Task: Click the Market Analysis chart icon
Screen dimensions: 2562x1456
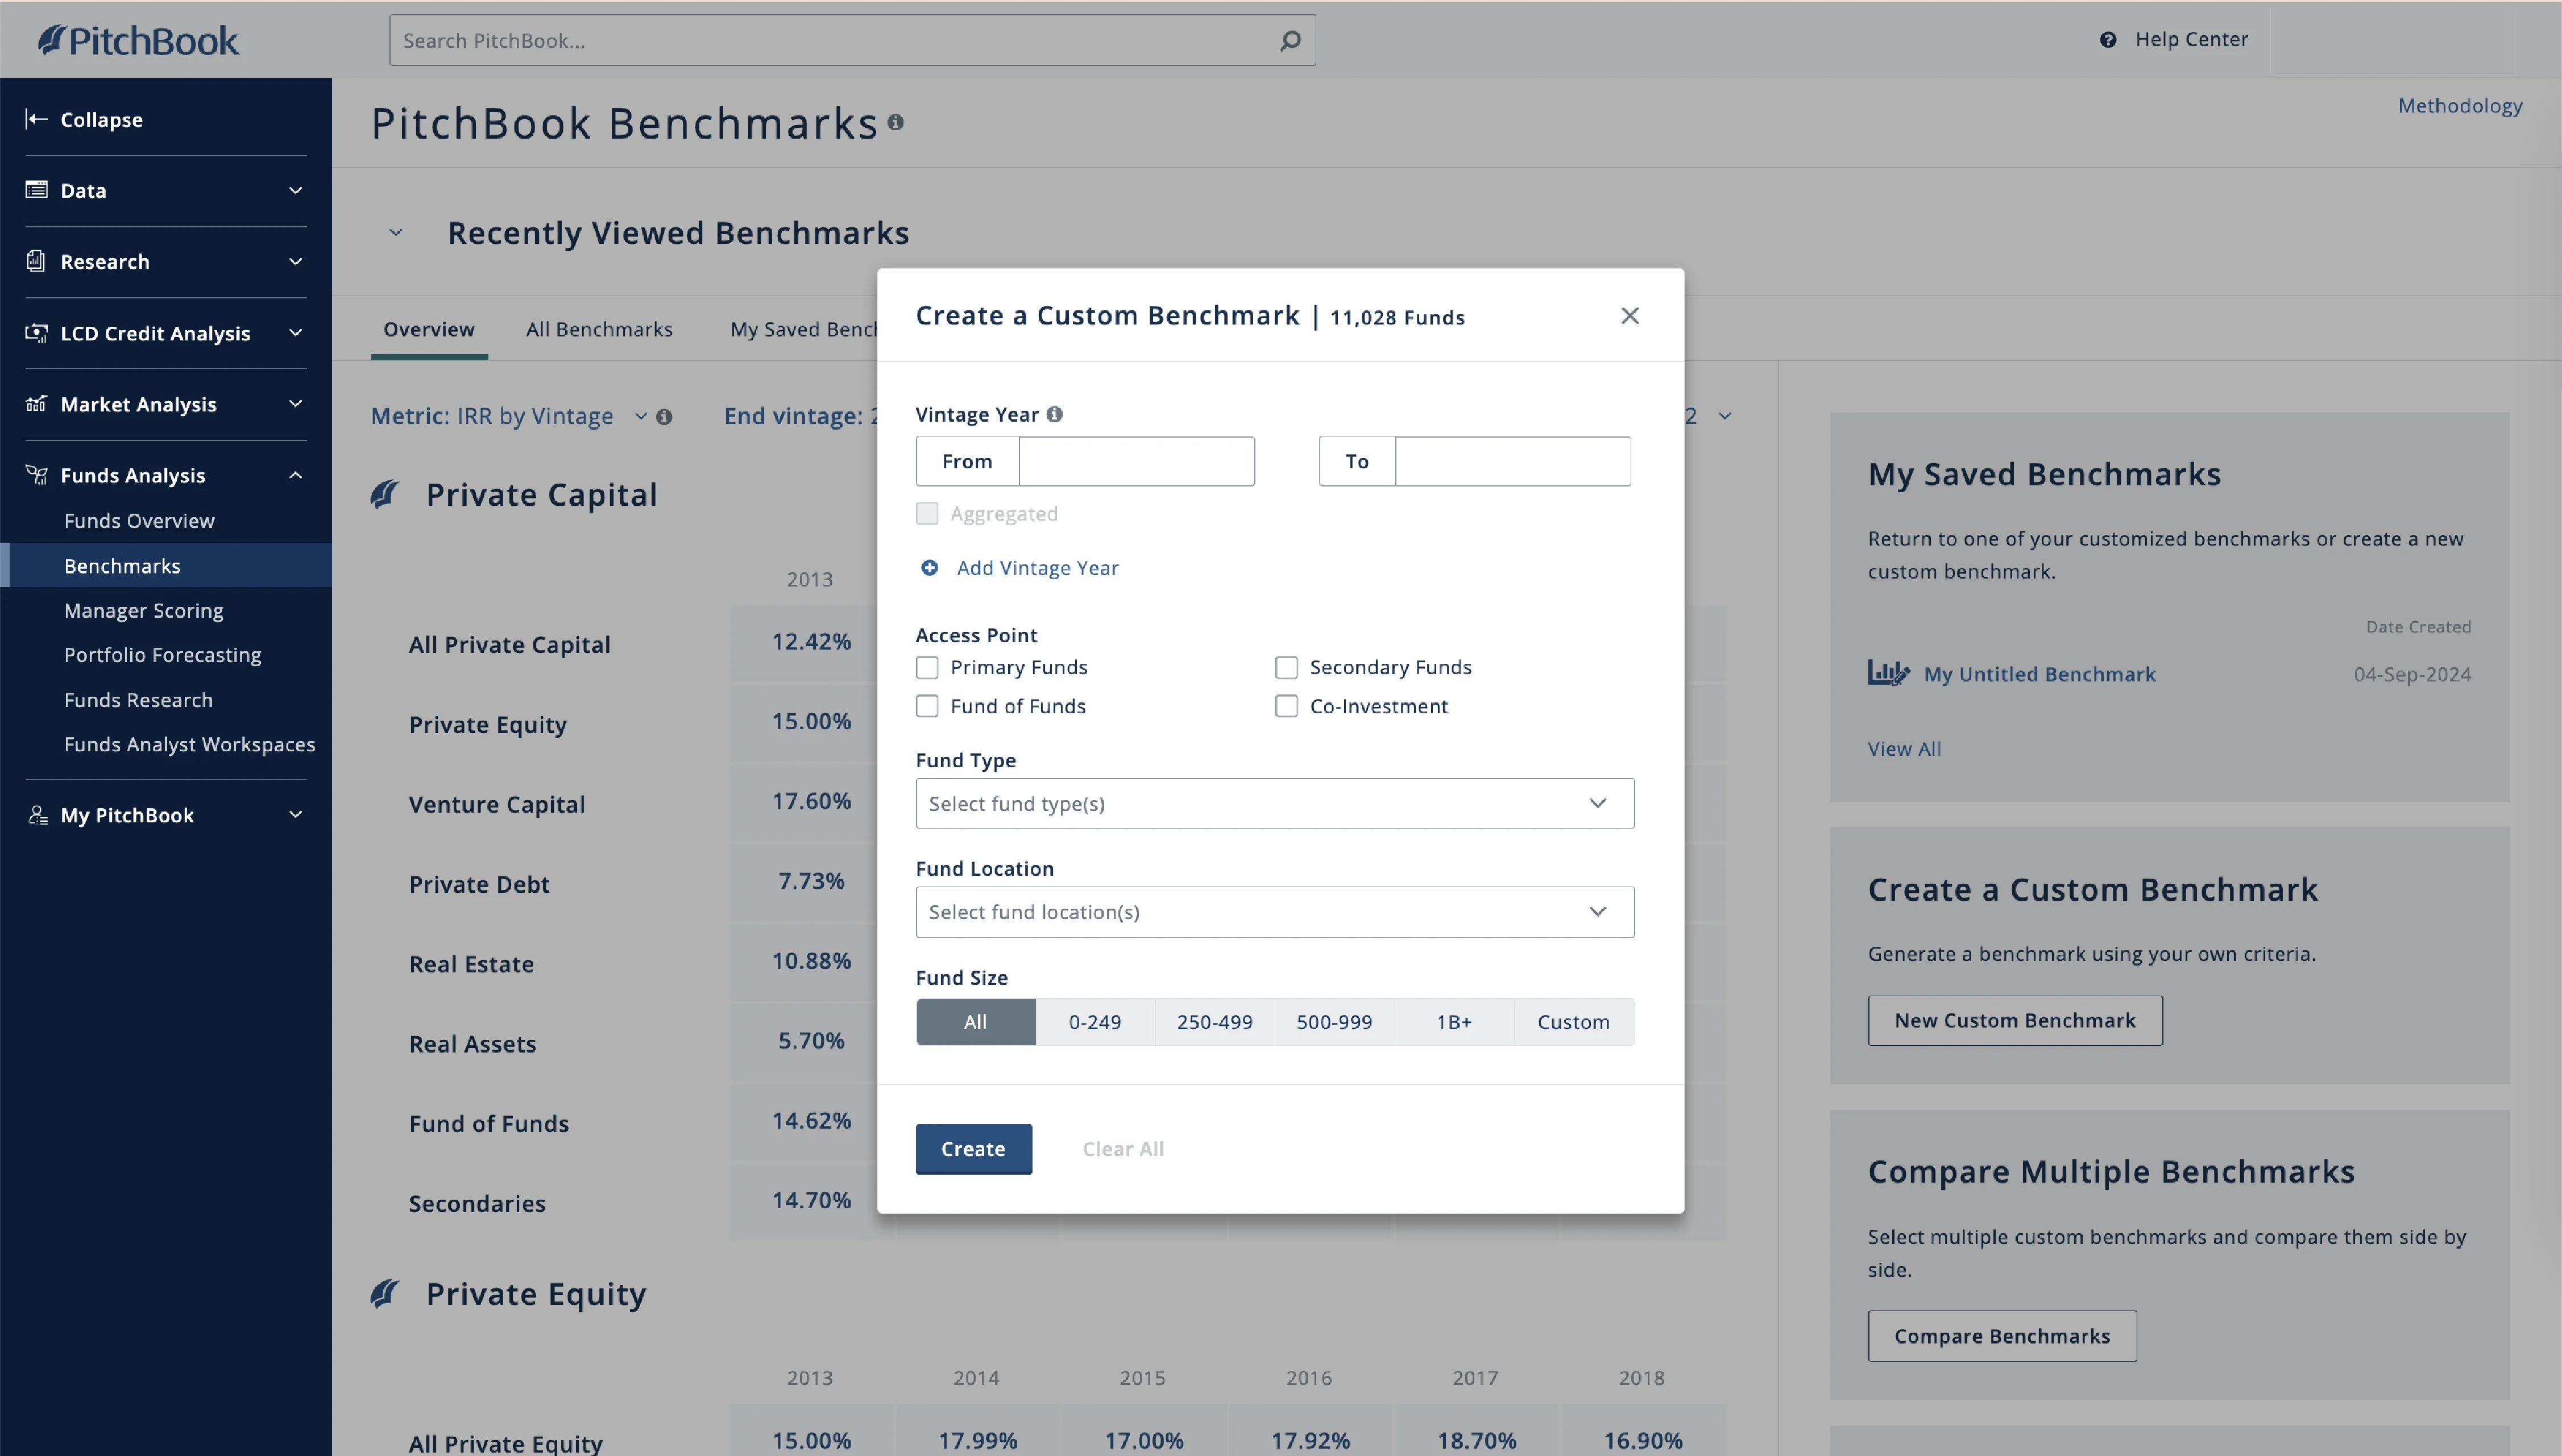Action: [x=36, y=404]
